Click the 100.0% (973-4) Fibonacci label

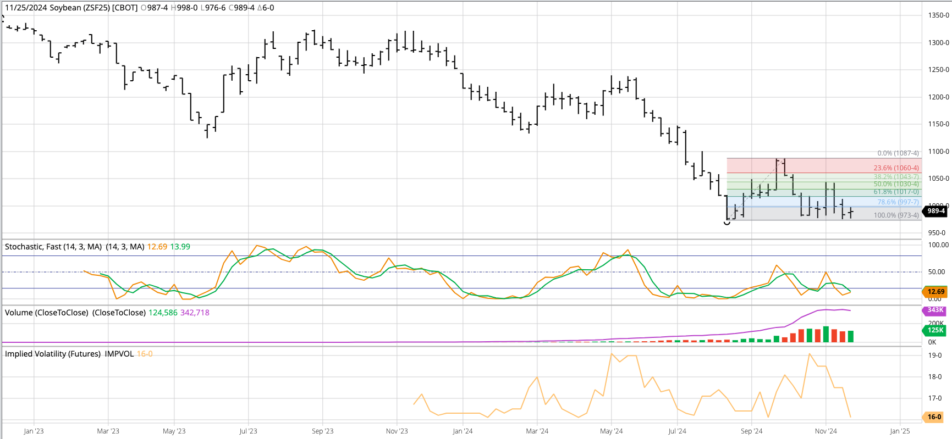tap(896, 215)
